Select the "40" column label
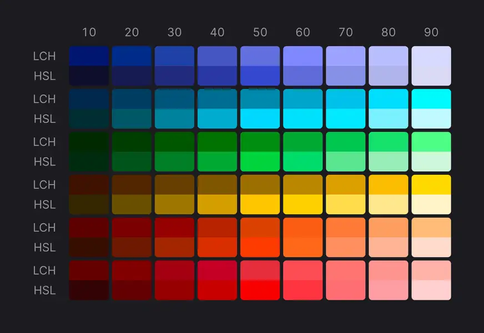The width and height of the screenshot is (484, 333). tap(218, 32)
